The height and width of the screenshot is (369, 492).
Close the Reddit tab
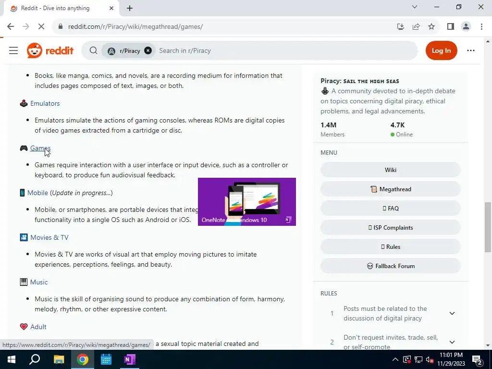(x=111, y=9)
